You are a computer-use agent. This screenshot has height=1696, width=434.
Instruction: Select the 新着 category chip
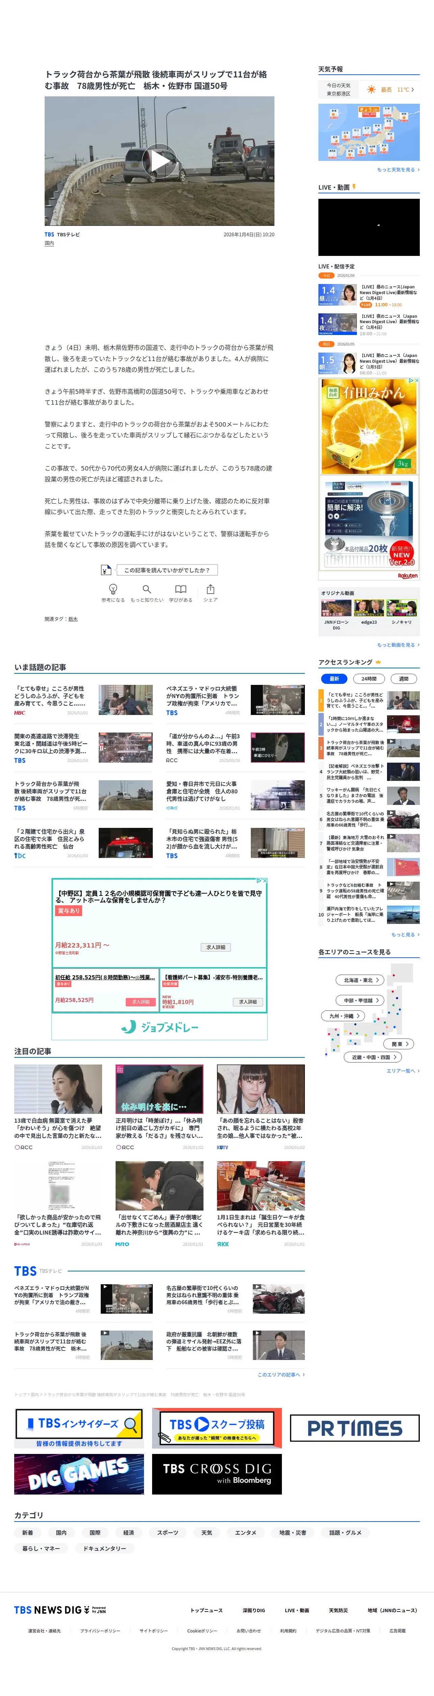point(28,1533)
